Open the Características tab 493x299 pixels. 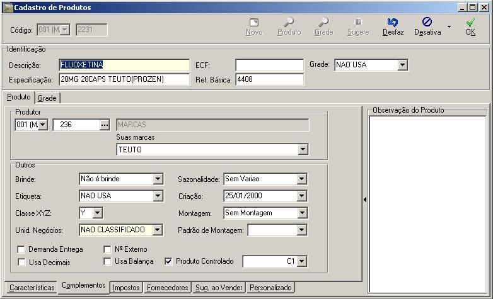[32, 288]
